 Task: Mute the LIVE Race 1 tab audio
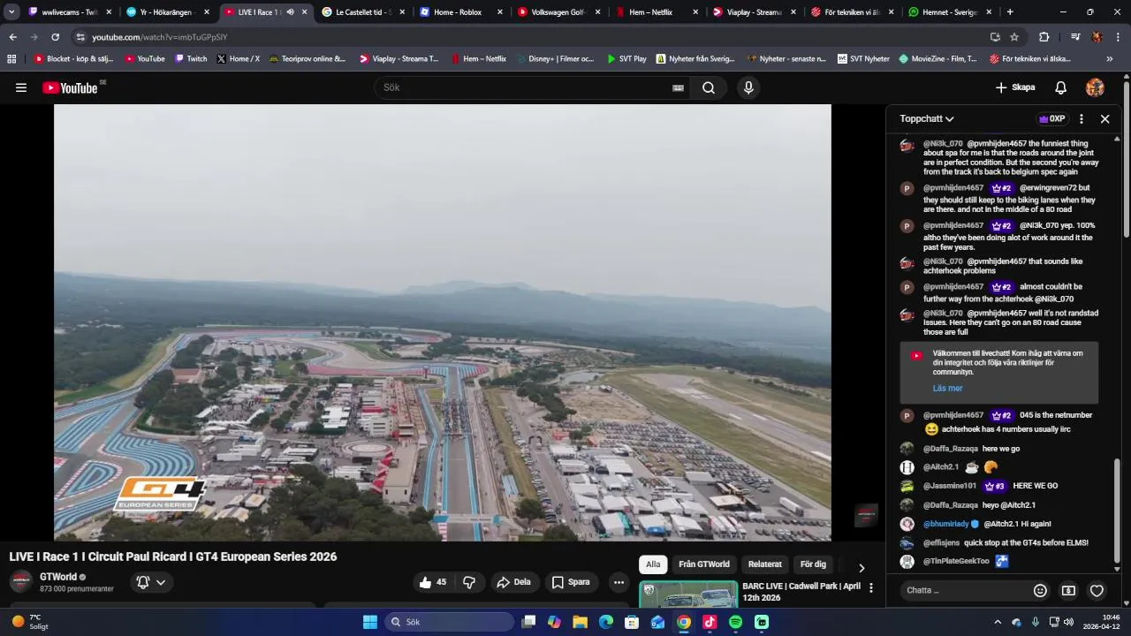[x=290, y=12]
